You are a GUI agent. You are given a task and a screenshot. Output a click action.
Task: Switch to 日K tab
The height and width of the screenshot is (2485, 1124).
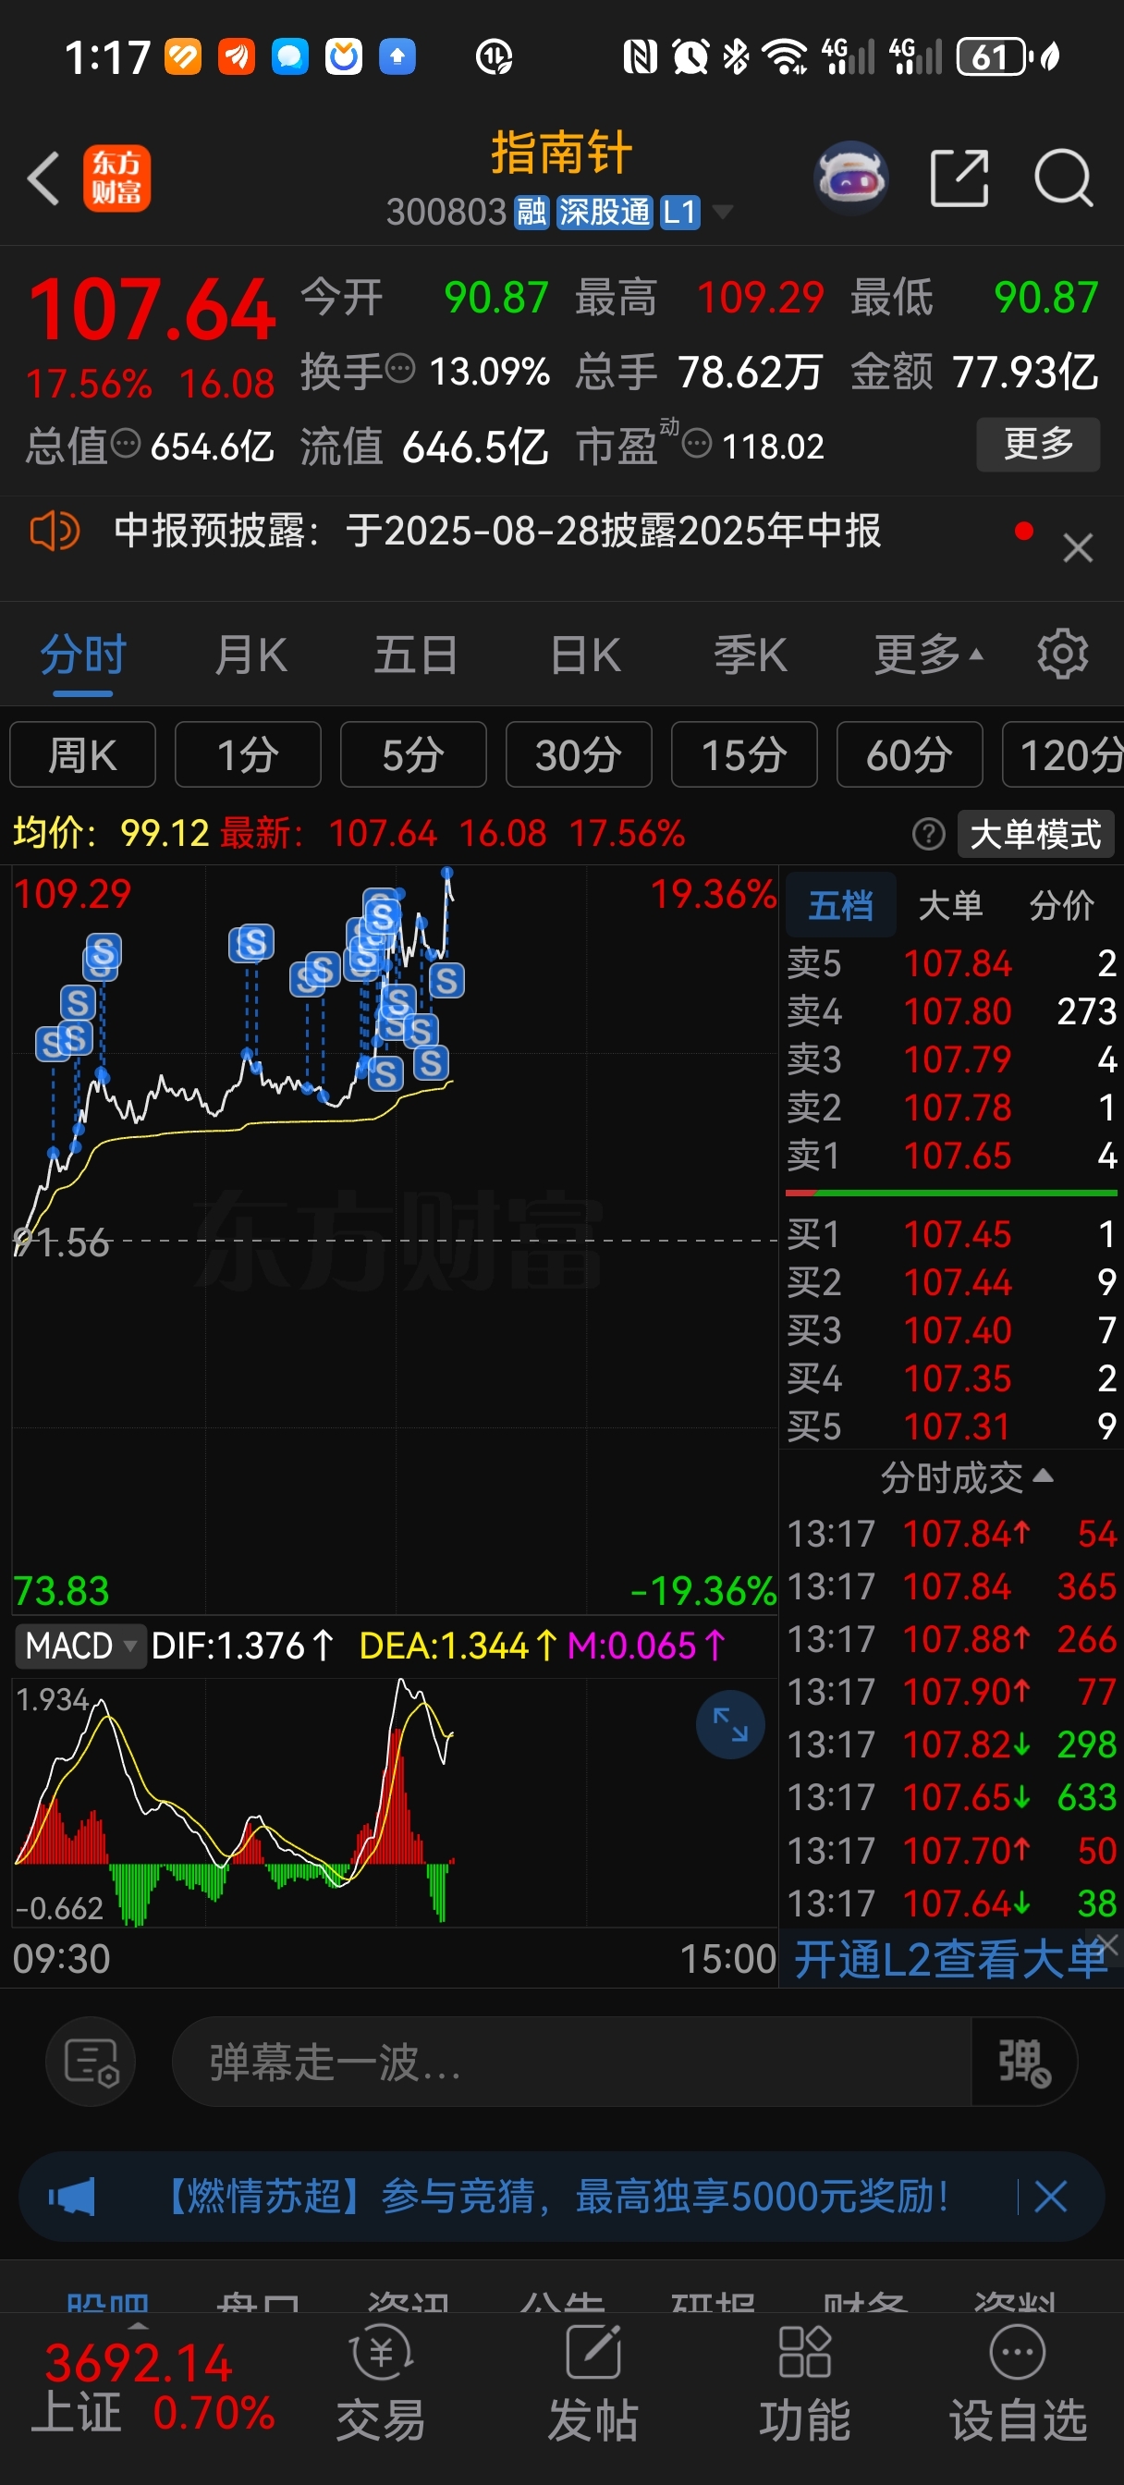pos(585,655)
